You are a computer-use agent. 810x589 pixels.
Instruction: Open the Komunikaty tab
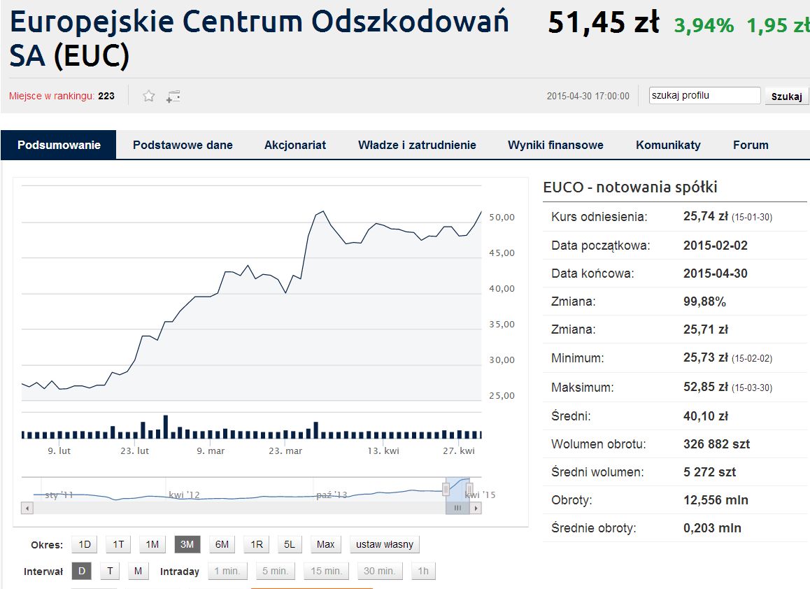pos(668,146)
